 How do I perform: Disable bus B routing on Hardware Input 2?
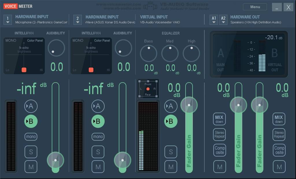(98, 121)
